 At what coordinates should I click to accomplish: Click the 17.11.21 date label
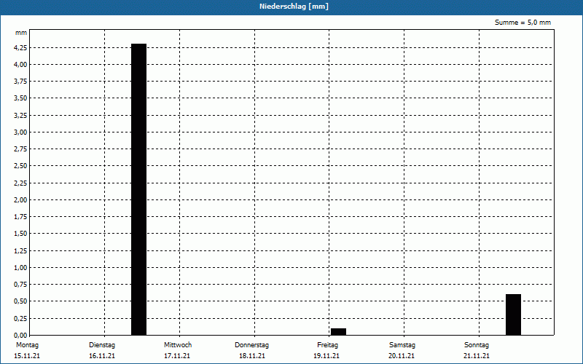(x=177, y=356)
